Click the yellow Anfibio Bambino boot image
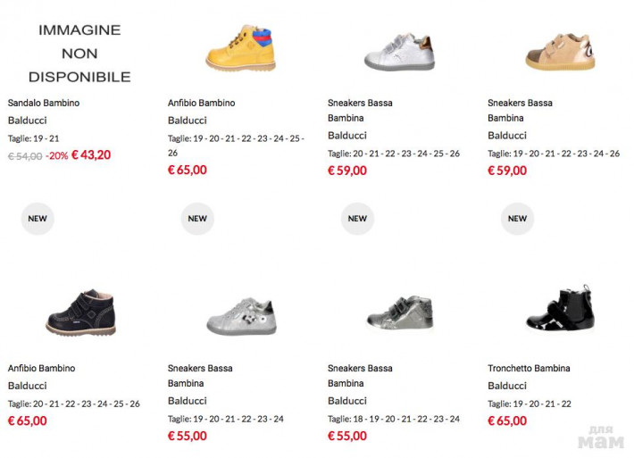The width and height of the screenshot is (634, 458). coord(240,49)
